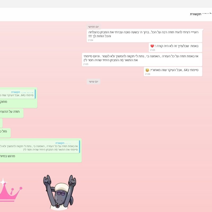Click the green message text מתוק
Screen dimensions: 212x212
(4, 102)
